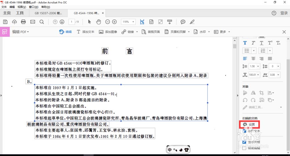The width and height of the screenshot is (290, 156).
Task: Open the Find text search tool
Action: pos(42,22)
